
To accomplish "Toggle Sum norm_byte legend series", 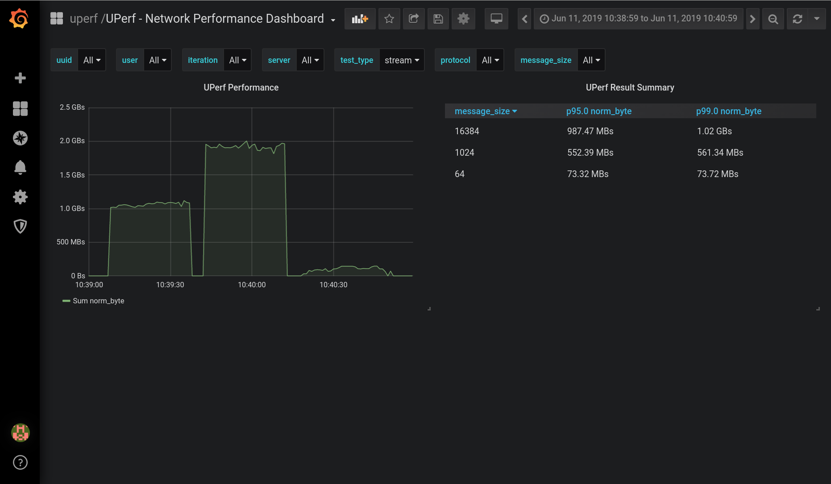I will [x=98, y=301].
